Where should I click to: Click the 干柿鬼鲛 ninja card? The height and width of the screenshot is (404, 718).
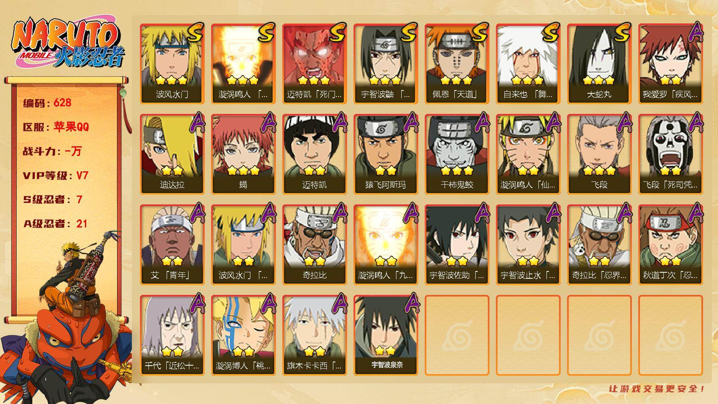457,154
